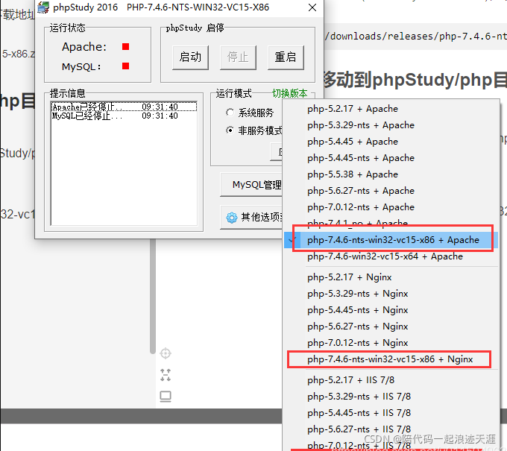The image size is (507, 451).
Task: Select the MySQL已经停止 log line
Action: click(x=125, y=116)
